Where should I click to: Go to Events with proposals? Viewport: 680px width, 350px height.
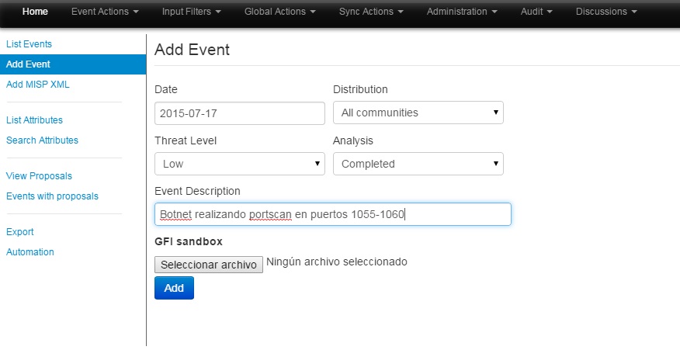[x=52, y=196]
